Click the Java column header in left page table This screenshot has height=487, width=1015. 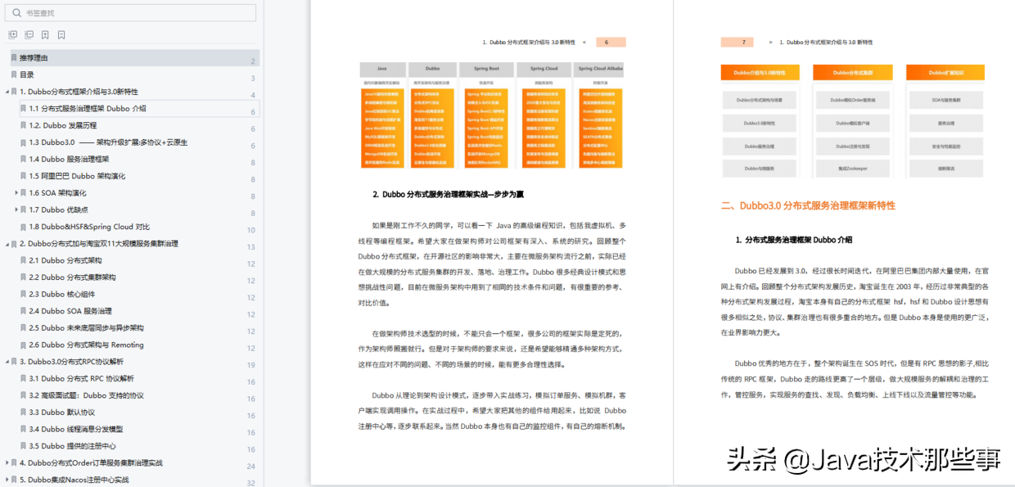(382, 69)
